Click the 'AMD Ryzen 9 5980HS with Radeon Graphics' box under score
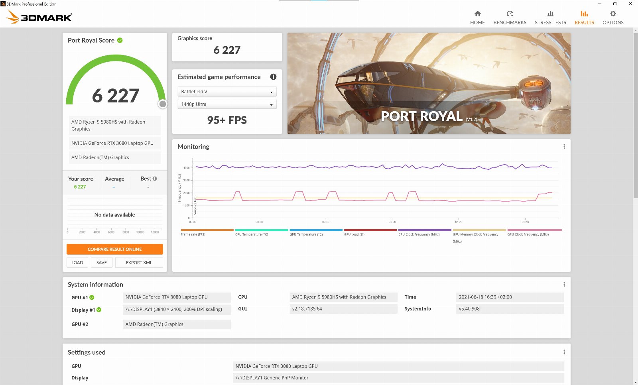 [x=114, y=126]
